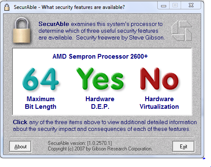Viewport: 211px width, 167px height.
Task: Select the Maximum Bit Length label
Action: coord(41,103)
